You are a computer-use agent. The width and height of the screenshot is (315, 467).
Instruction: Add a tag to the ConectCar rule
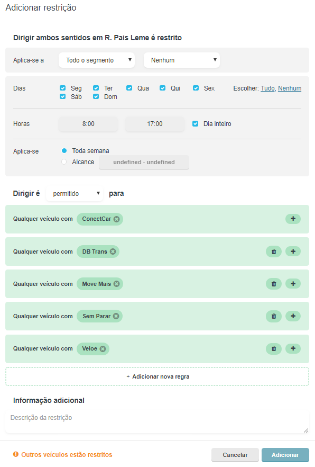[293, 219]
